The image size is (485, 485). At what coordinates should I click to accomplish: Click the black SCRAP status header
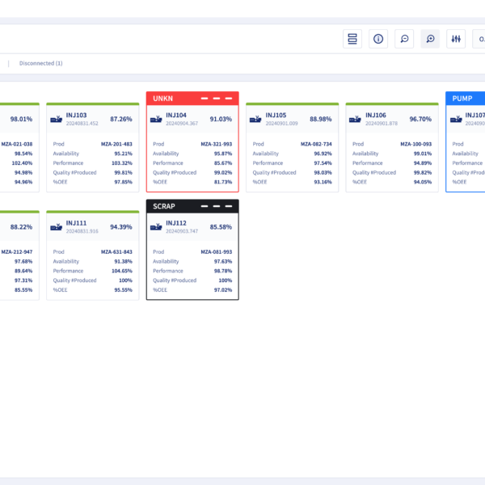coord(192,206)
